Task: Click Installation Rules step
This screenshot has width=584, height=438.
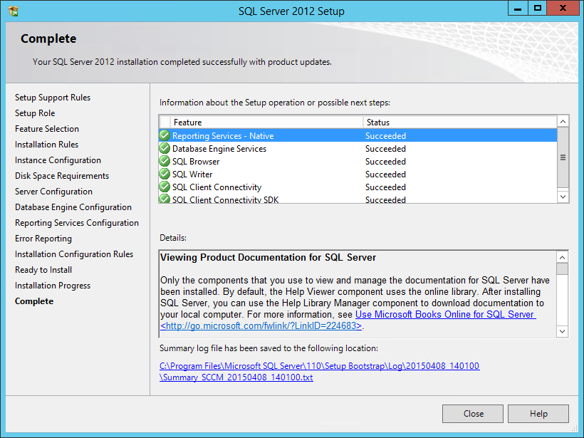Action: coord(46,145)
